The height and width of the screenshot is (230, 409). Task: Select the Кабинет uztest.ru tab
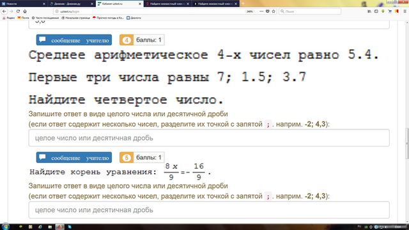pyautogui.click(x=120, y=4)
